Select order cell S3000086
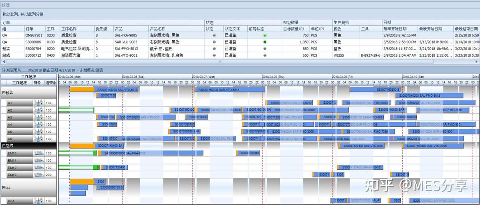The height and width of the screenshot is (205, 480). 35,42
